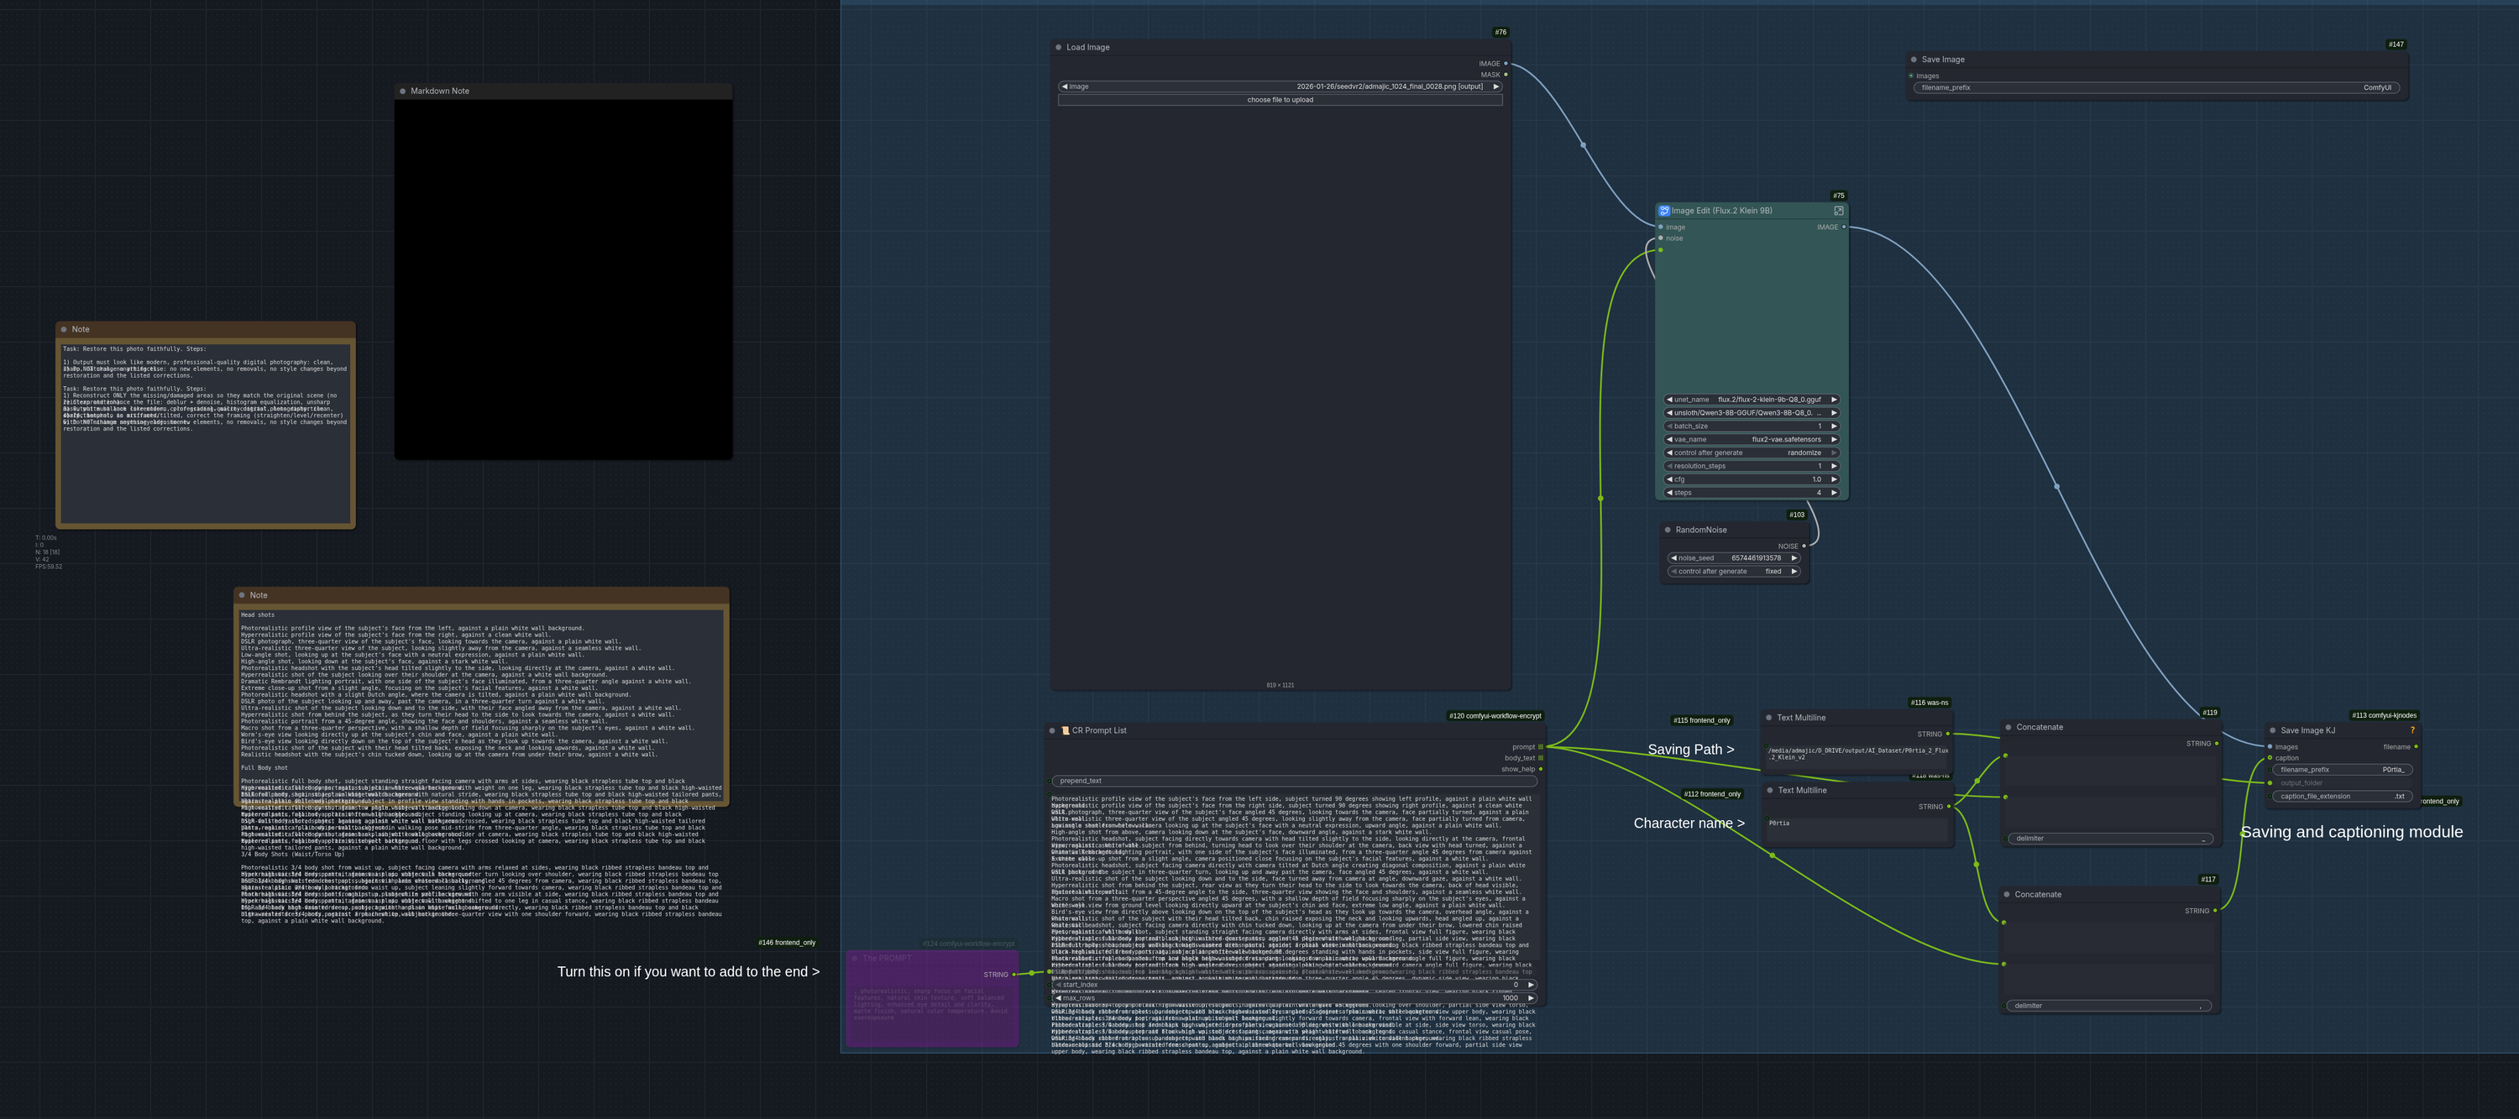This screenshot has height=1119, width=2519.
Task: Click the orange help icon on Save Image KJ
Action: click(x=2412, y=730)
